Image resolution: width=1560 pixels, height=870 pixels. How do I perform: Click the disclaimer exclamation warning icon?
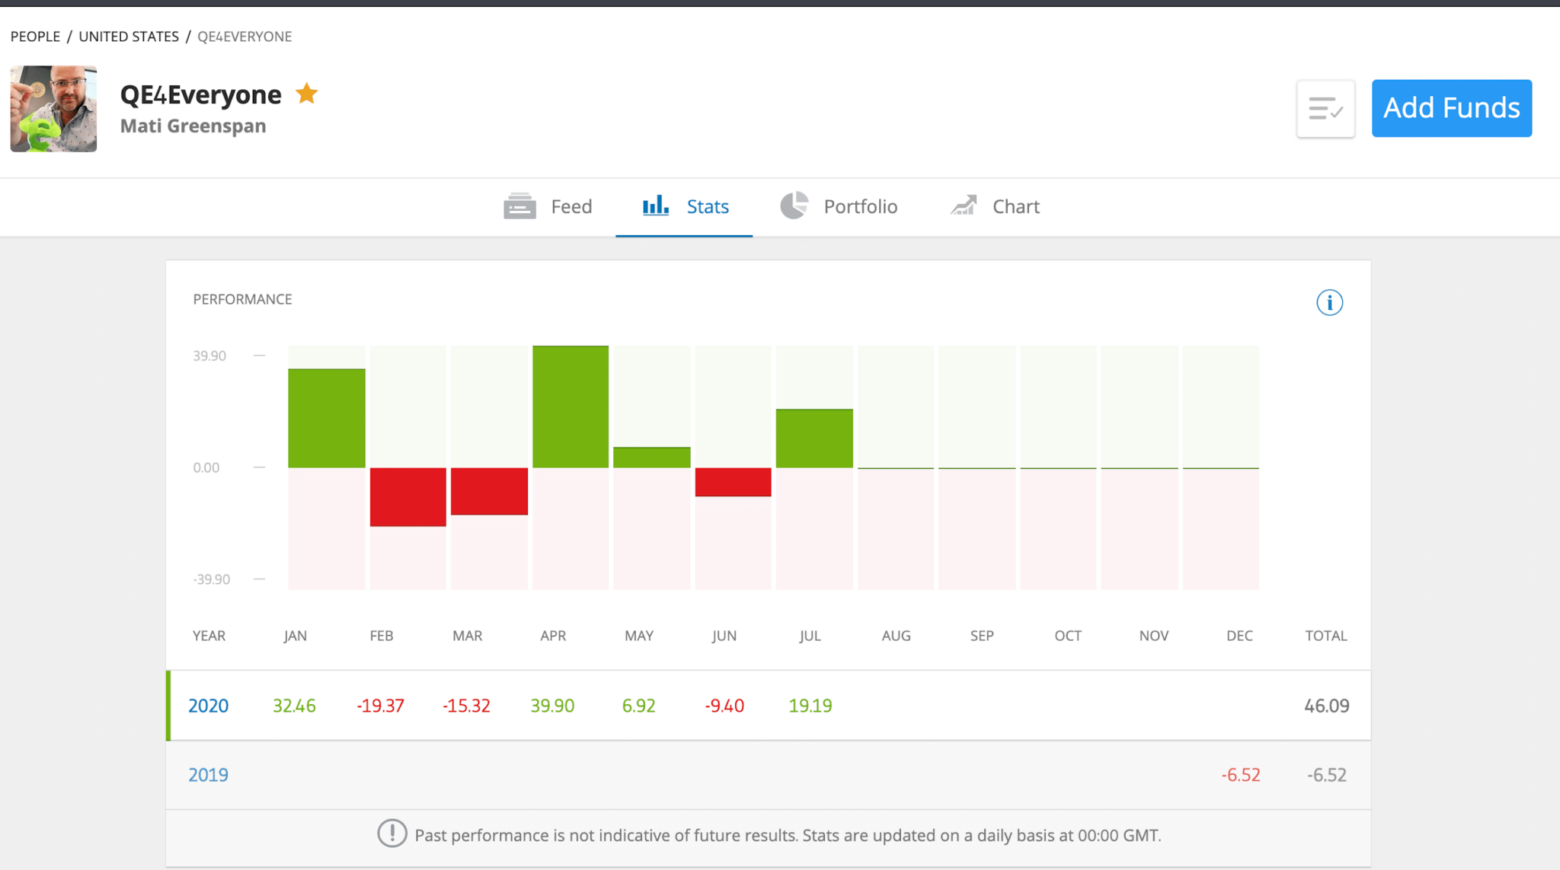[x=392, y=834]
